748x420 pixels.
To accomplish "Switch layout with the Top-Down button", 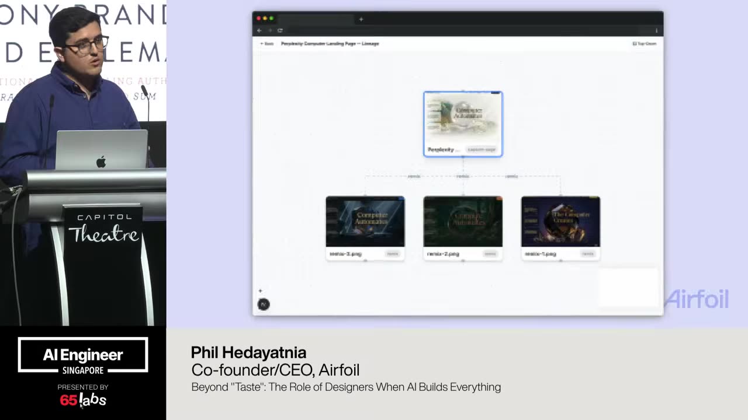I will pos(645,44).
